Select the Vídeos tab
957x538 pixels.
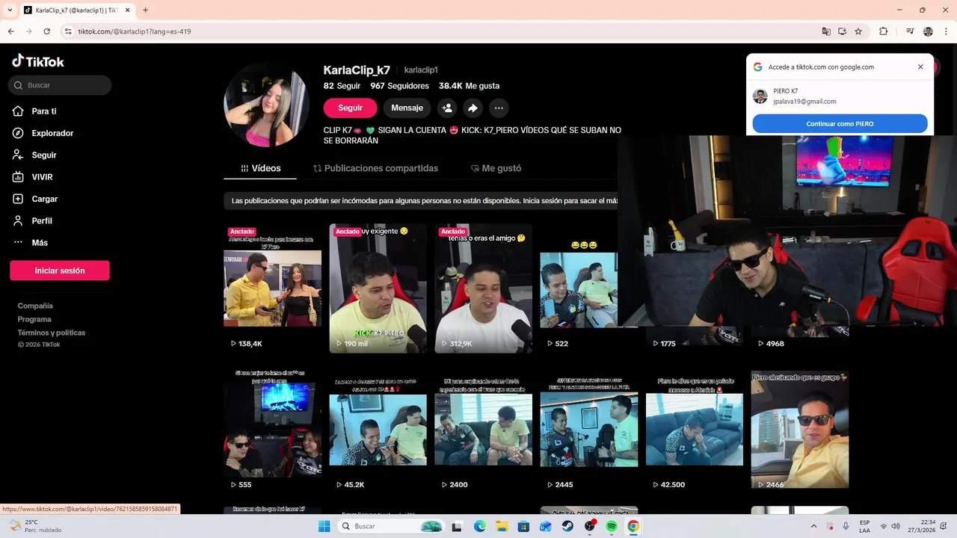coord(260,168)
